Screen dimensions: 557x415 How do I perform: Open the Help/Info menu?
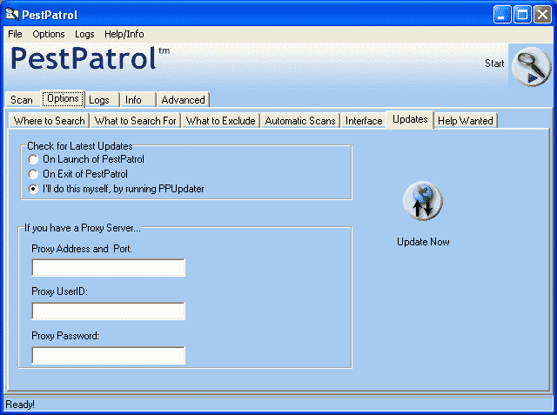124,34
